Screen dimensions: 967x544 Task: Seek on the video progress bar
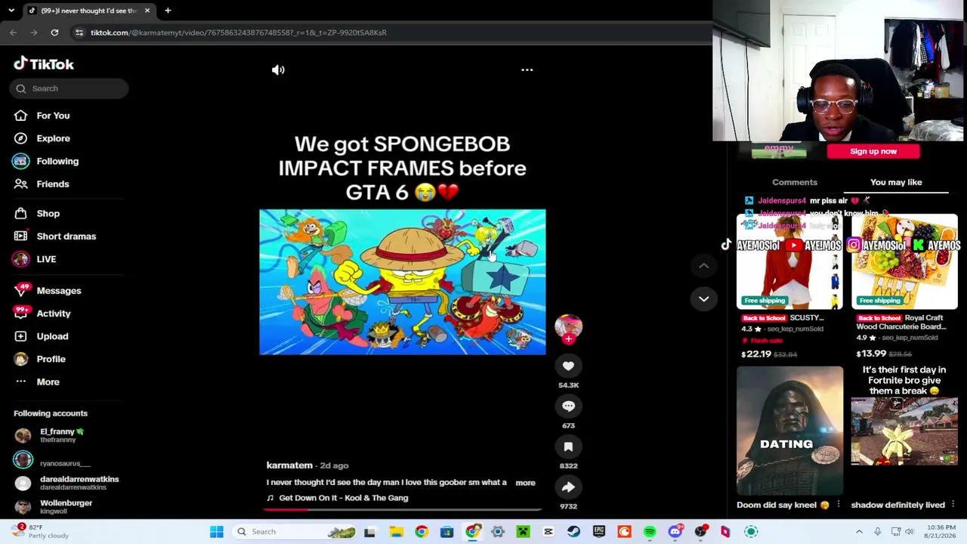403,509
